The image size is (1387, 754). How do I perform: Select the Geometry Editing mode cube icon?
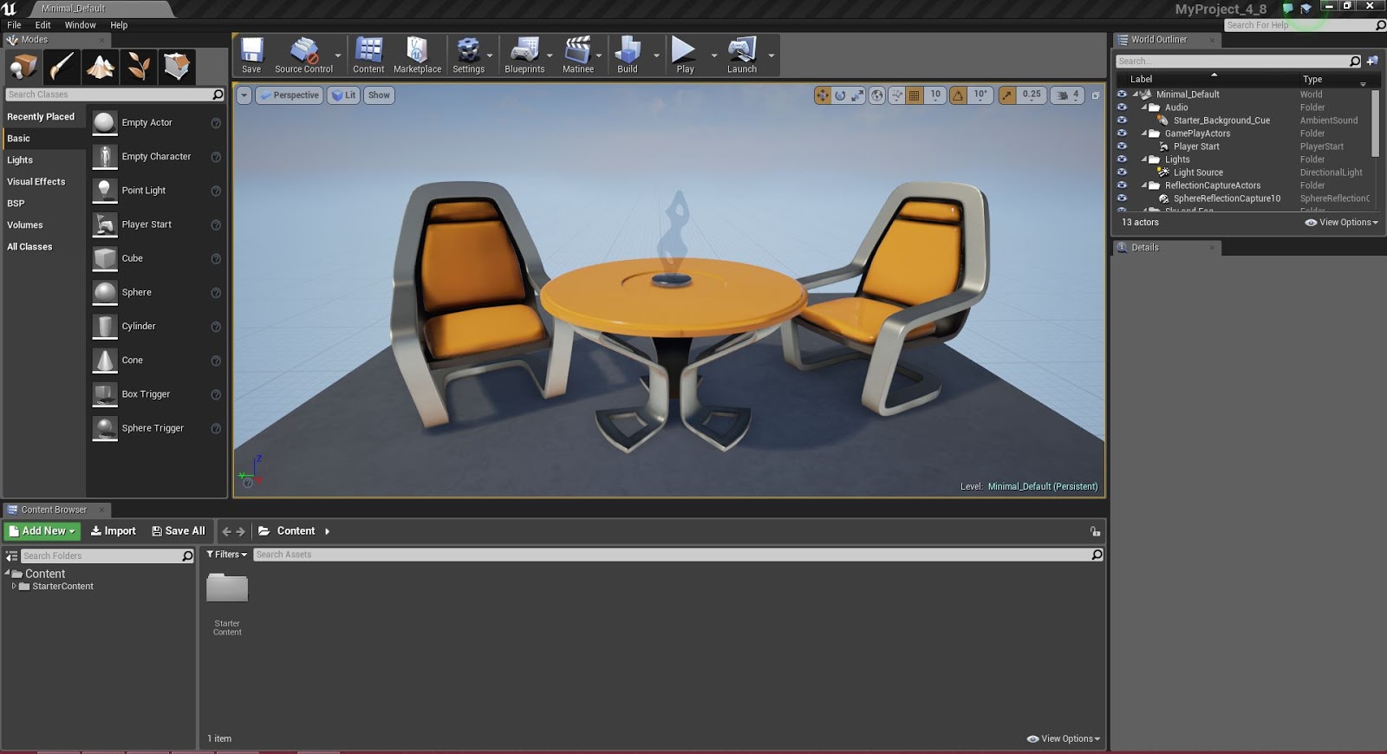[177, 67]
